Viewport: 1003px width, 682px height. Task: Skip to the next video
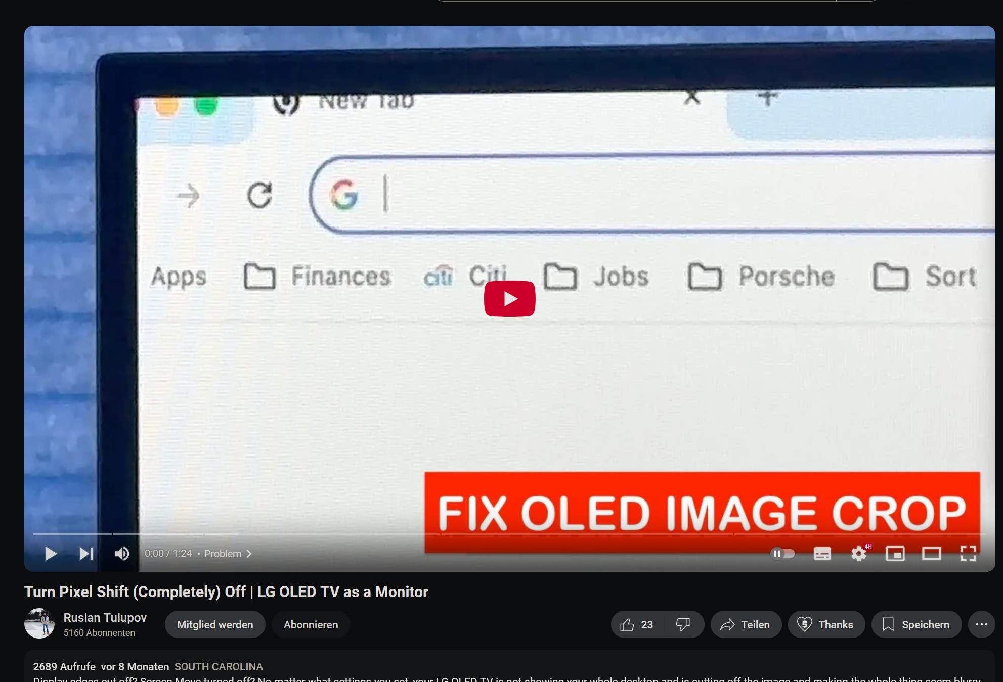tap(86, 554)
